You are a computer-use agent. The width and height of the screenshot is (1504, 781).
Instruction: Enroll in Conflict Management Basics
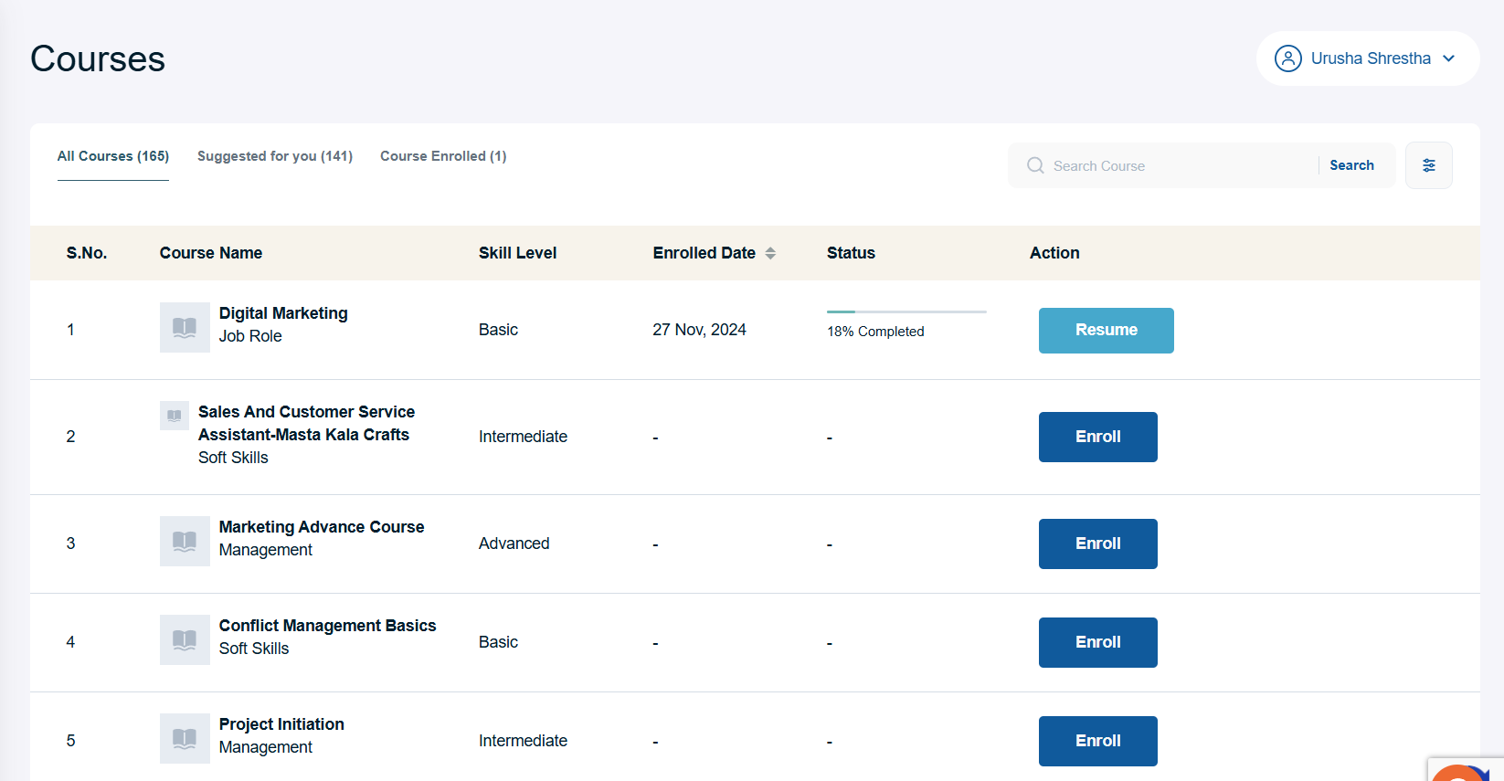pyautogui.click(x=1097, y=643)
